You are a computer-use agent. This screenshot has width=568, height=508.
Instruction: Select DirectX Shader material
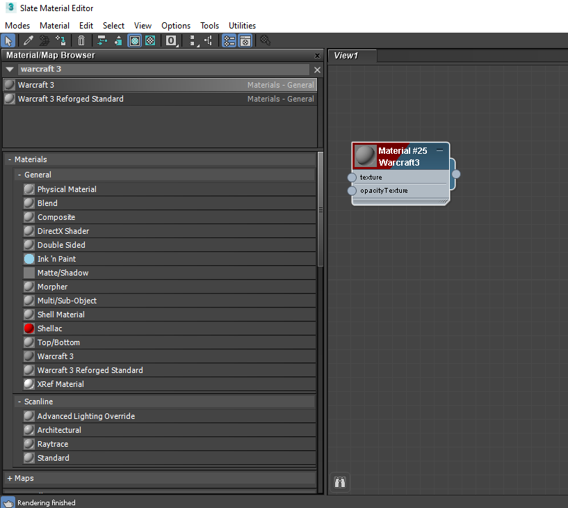pos(169,231)
